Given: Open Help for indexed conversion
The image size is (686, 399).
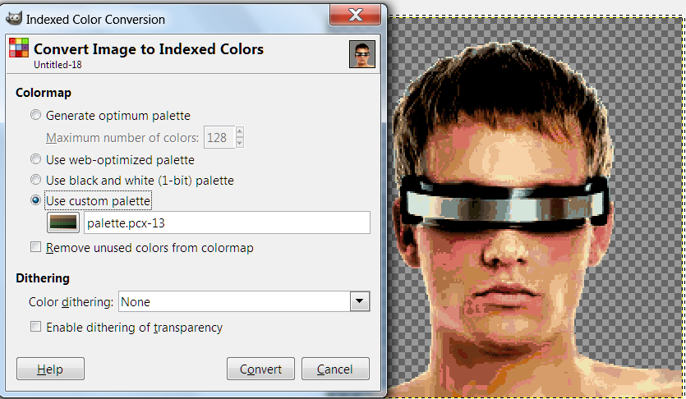Looking at the screenshot, I should [x=50, y=369].
